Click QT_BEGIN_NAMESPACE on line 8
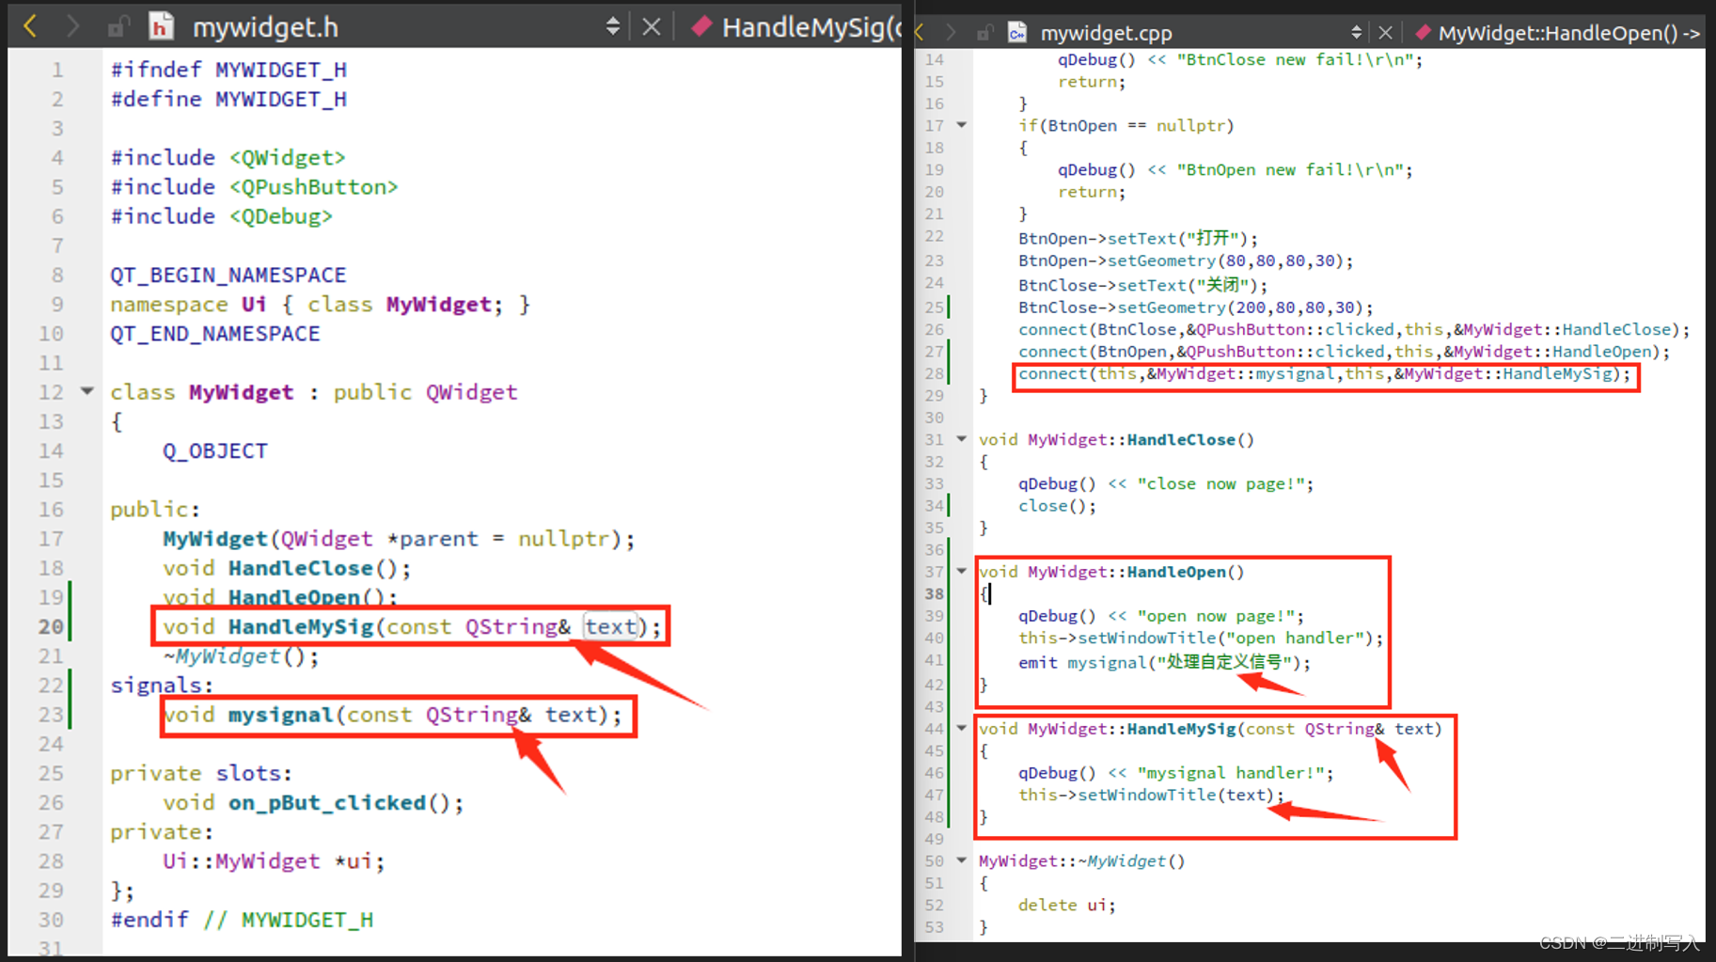 228,275
